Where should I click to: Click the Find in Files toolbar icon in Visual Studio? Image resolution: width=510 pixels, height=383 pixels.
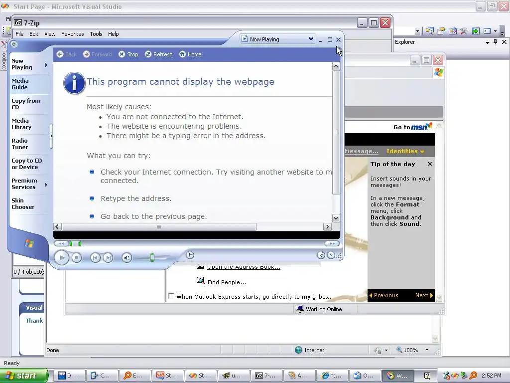430,31
